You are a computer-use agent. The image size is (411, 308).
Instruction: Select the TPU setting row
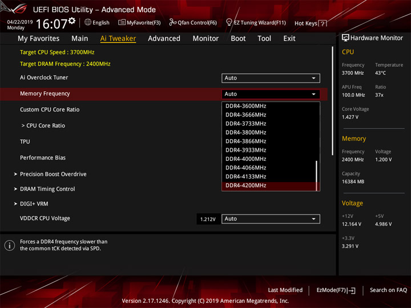(x=25, y=141)
